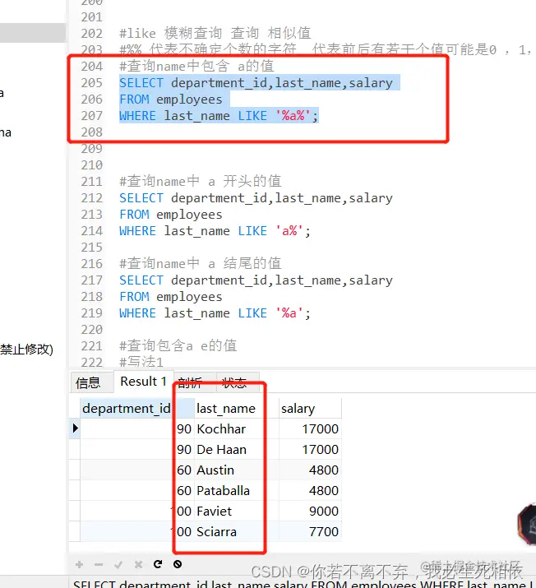Click the add record plus icon
The image size is (536, 588).
pos(79,564)
